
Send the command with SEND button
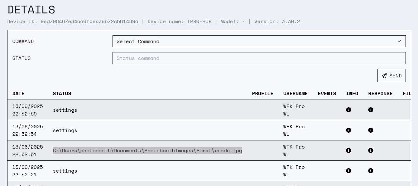[392, 76]
